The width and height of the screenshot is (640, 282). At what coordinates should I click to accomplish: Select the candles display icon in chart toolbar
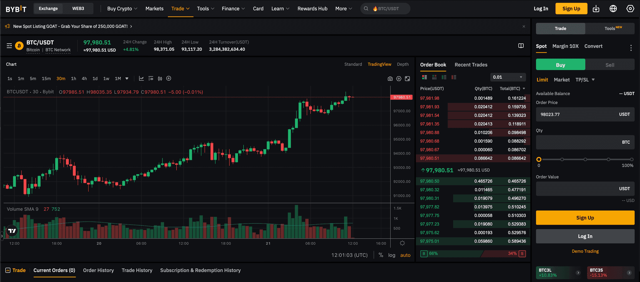coord(160,78)
